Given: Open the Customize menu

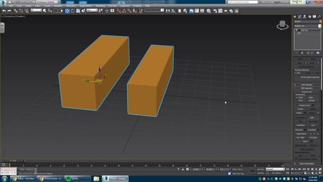Looking at the screenshot, I should [125, 6].
